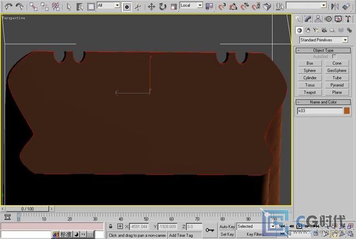Click the large Set Keys key button
Screen dimensions: 356x239
[210, 230]
